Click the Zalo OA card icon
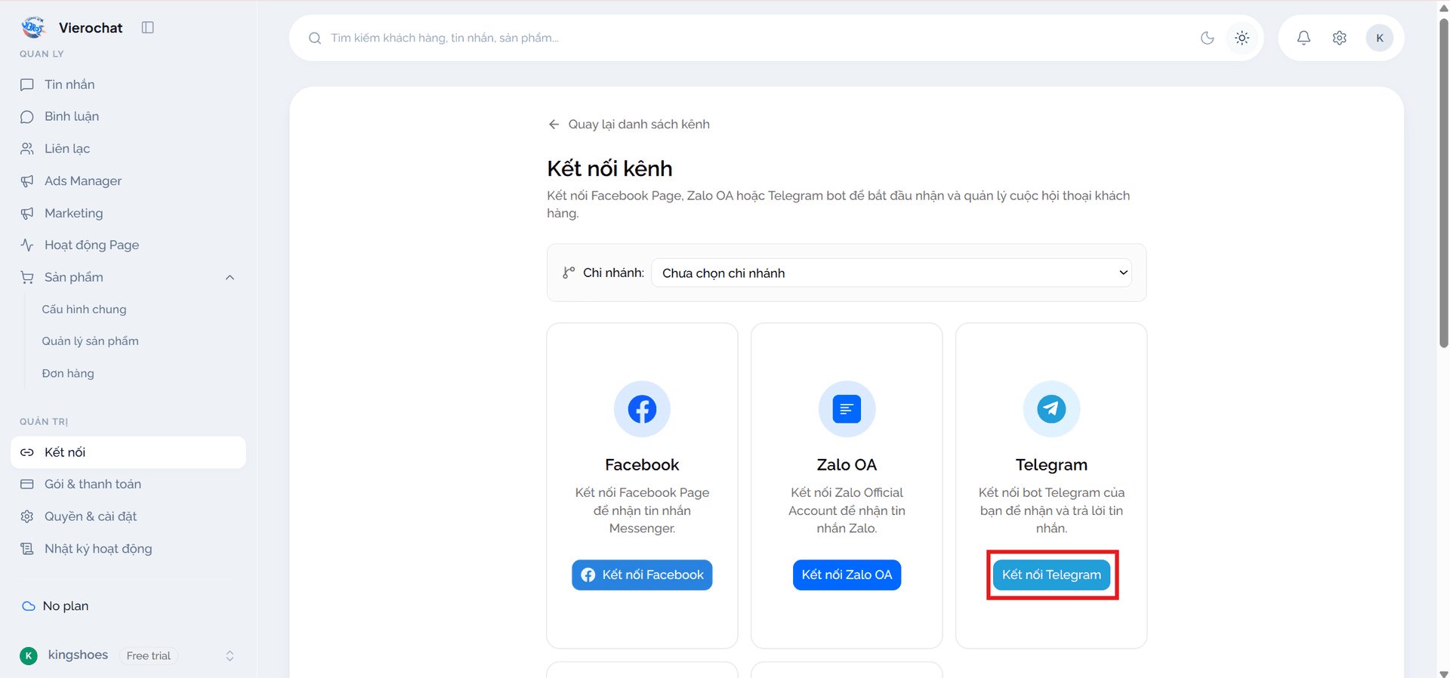The height and width of the screenshot is (678, 1450). click(x=847, y=409)
